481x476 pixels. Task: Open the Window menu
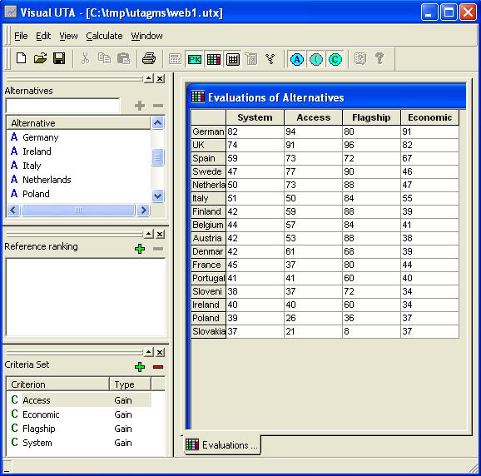(147, 36)
